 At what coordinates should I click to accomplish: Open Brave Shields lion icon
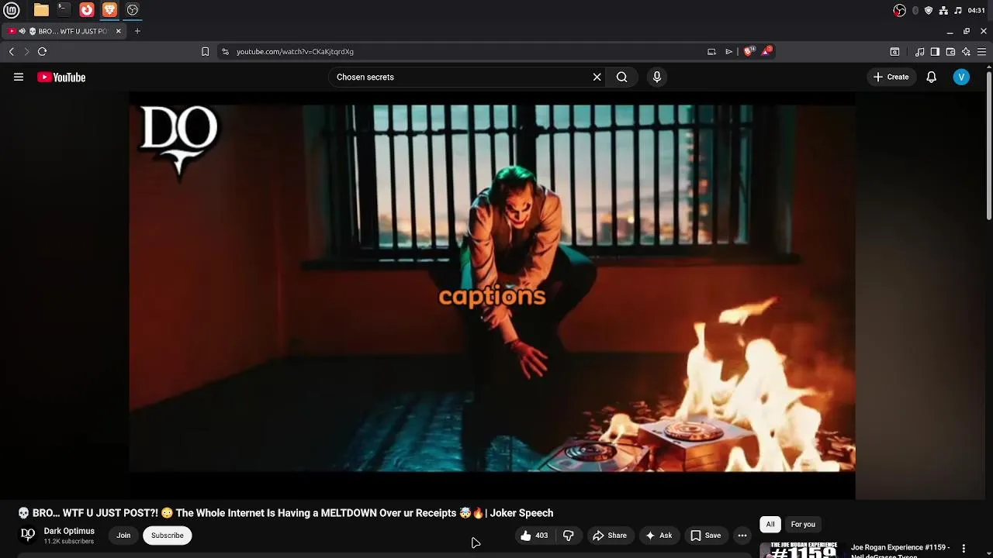pyautogui.click(x=748, y=51)
